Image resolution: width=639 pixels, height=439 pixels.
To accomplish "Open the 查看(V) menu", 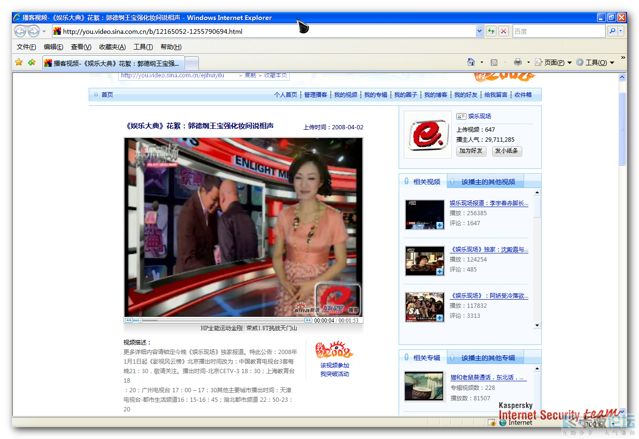I will 81,47.
